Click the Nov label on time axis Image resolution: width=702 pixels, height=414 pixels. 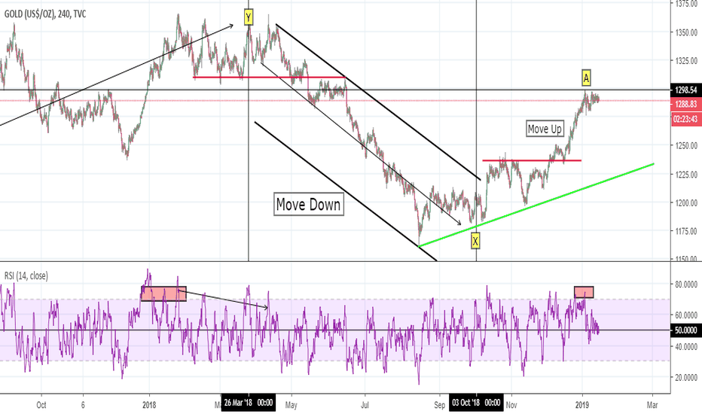click(511, 405)
